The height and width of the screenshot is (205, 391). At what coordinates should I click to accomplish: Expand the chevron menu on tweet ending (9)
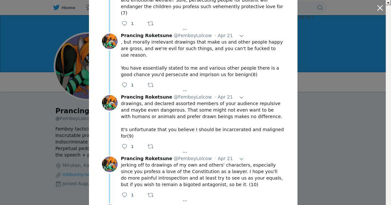[241, 97]
